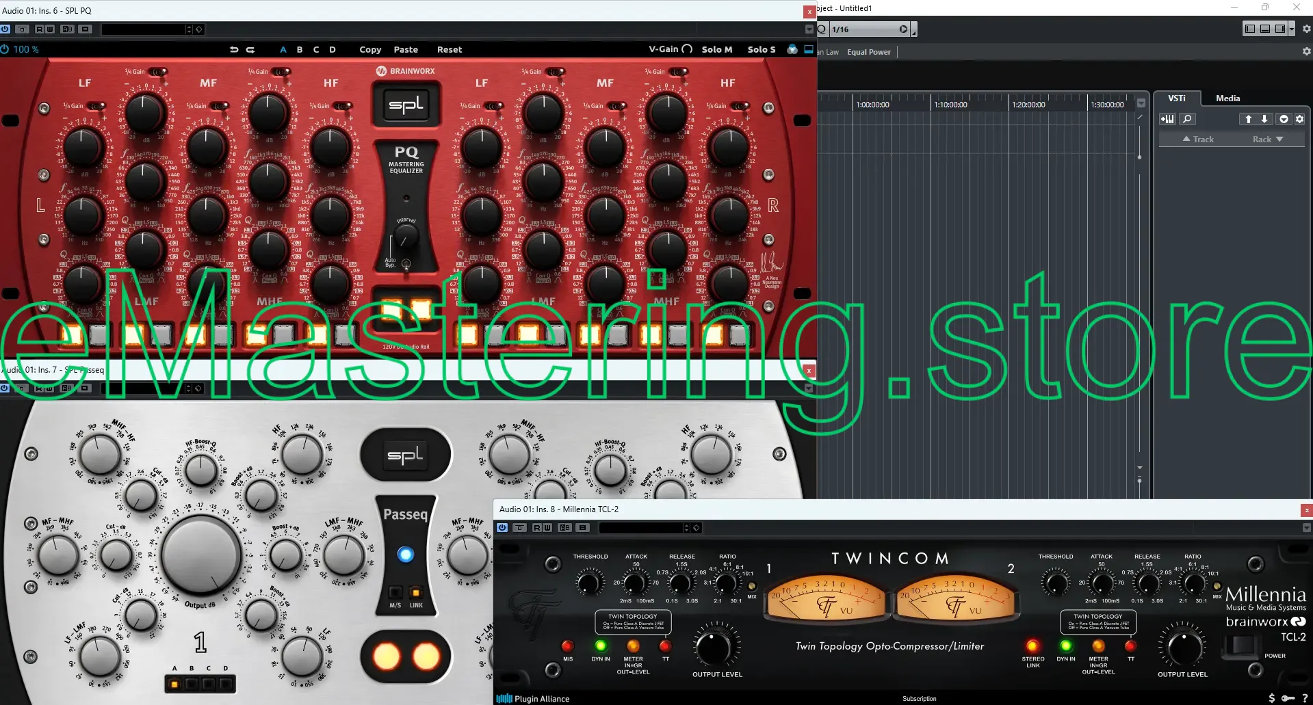Select settings bank A in SPL PQ
This screenshot has height=705, width=1313.
283,49
